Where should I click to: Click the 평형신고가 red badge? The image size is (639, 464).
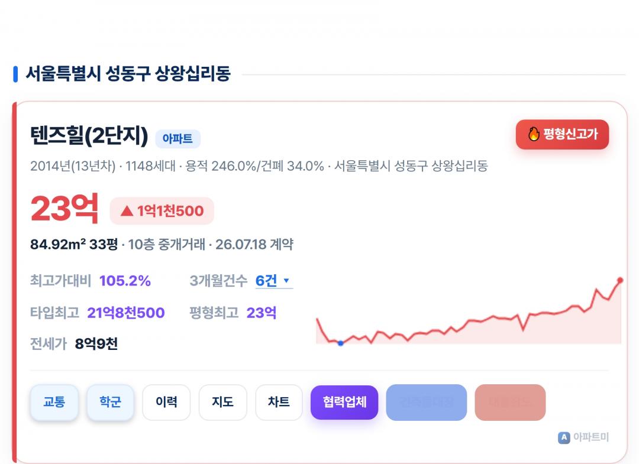[x=563, y=134]
